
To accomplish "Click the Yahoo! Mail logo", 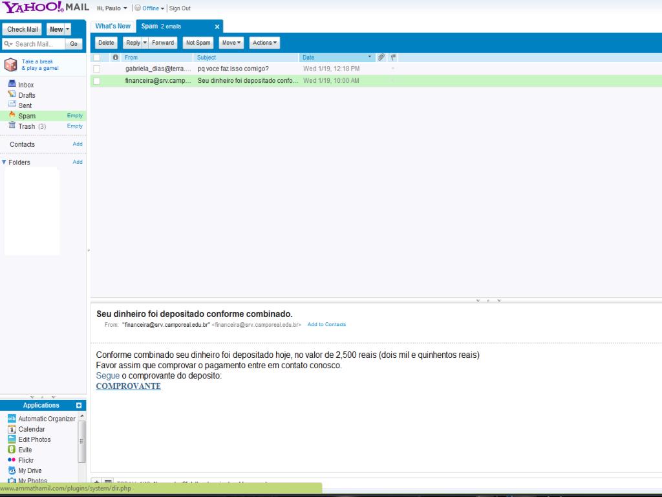I will [46, 7].
